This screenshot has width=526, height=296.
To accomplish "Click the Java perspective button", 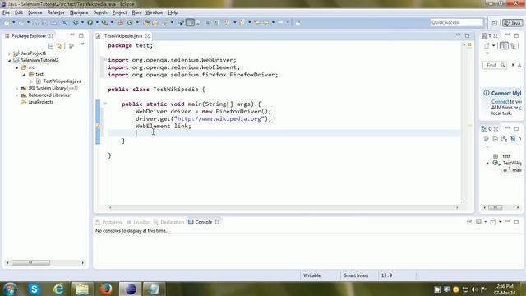I will [x=512, y=23].
